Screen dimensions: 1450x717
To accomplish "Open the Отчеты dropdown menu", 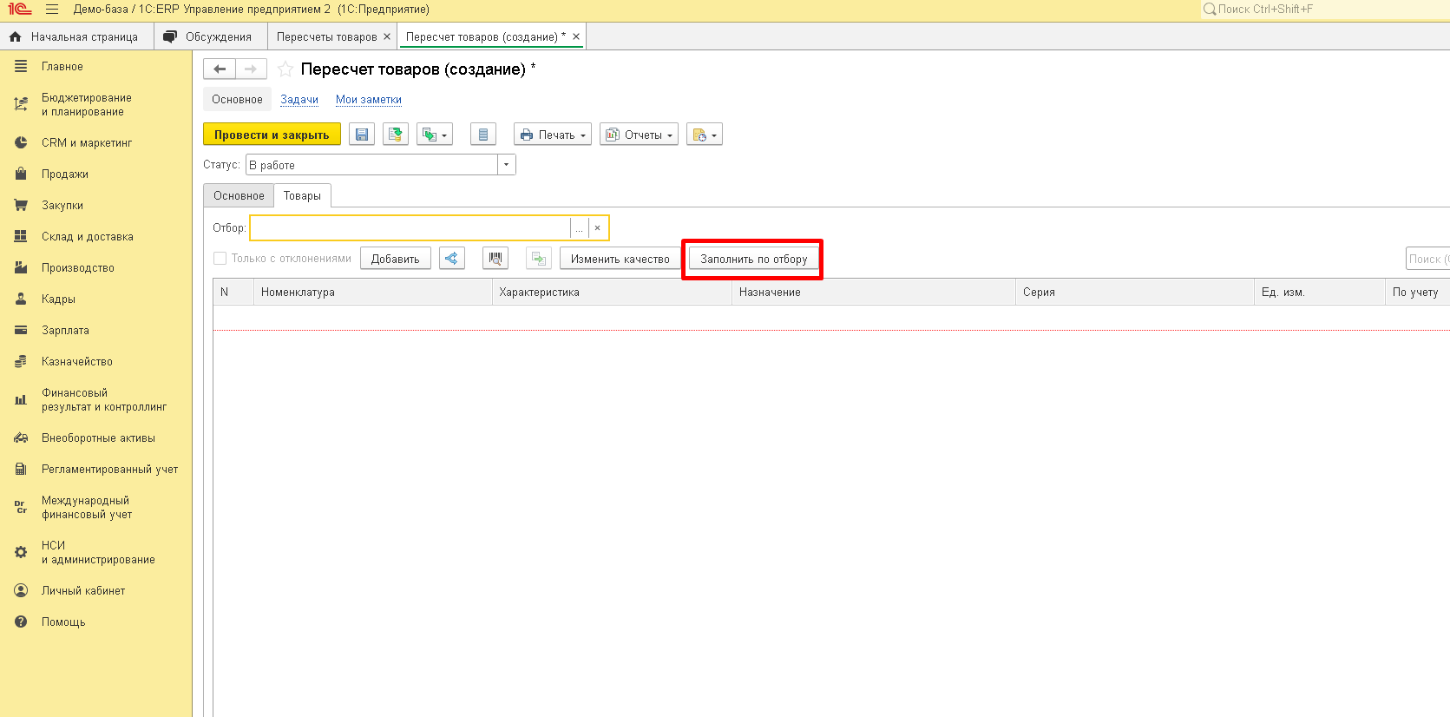I will tap(640, 135).
